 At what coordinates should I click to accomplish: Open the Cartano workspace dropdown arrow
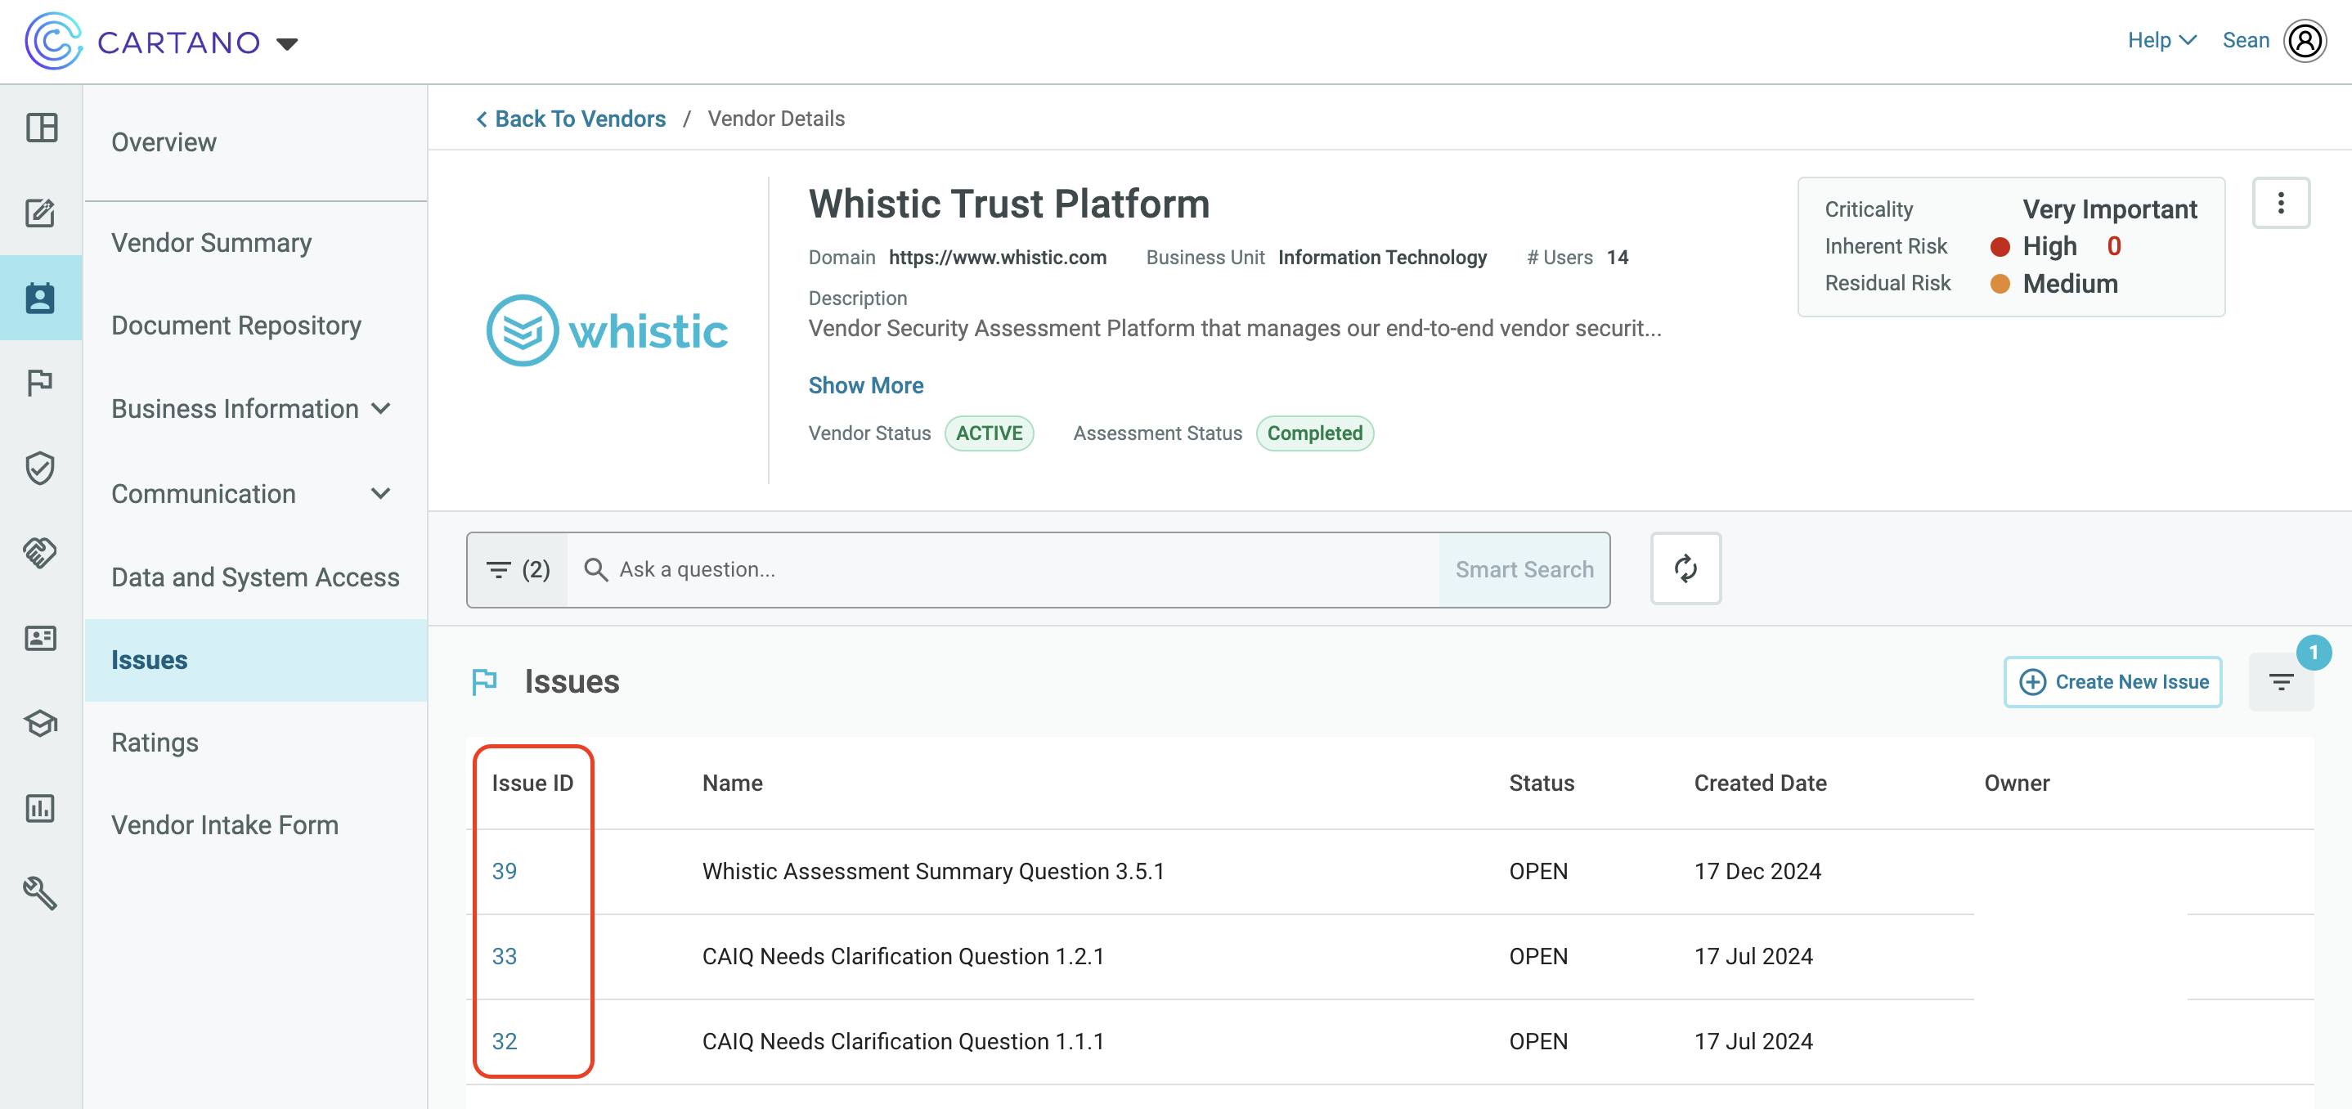tap(287, 44)
